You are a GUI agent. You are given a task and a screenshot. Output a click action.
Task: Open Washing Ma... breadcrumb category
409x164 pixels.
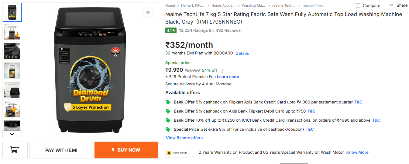tap(253, 5)
